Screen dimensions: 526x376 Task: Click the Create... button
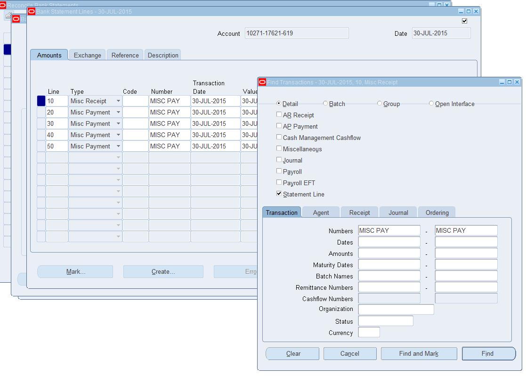[163, 271]
